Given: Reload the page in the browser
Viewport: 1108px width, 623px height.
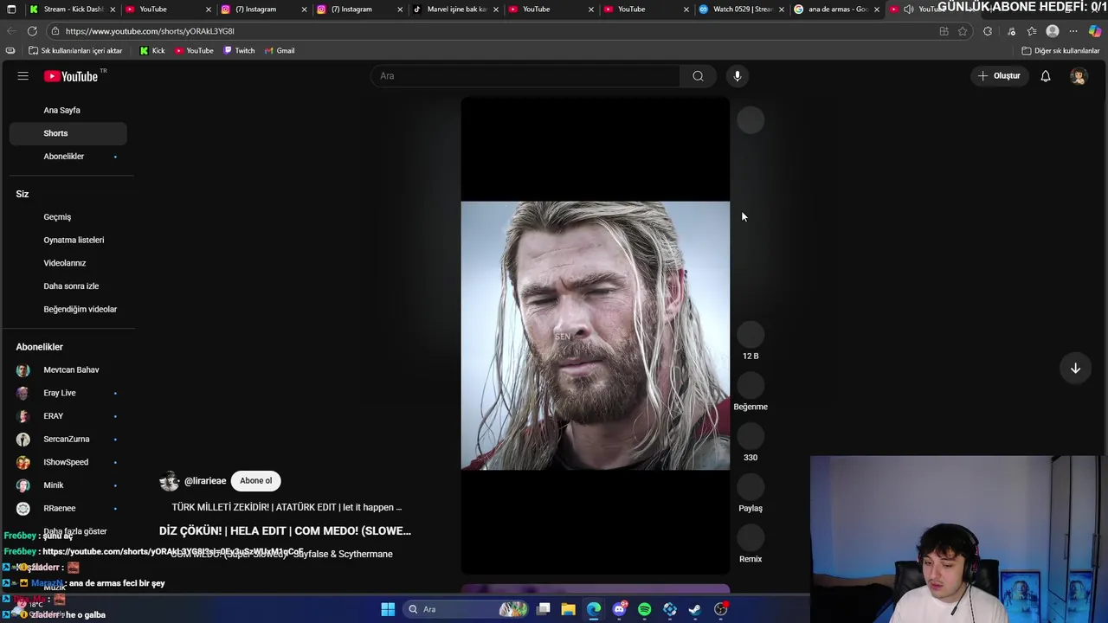Looking at the screenshot, I should coord(32,31).
